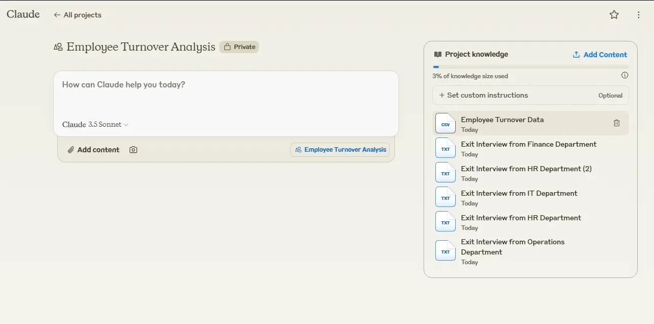This screenshot has width=654, height=324.
Task: Click Set custom instructions
Action: (530, 95)
